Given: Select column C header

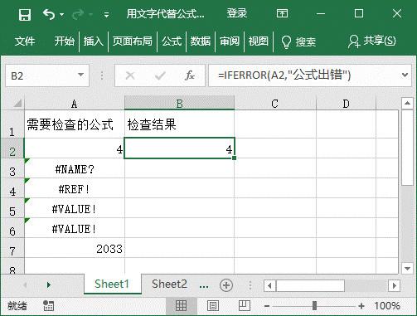Looking at the screenshot, I should click(x=275, y=104).
